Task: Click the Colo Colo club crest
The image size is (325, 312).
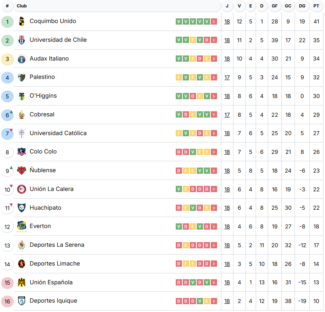Action: [22, 152]
